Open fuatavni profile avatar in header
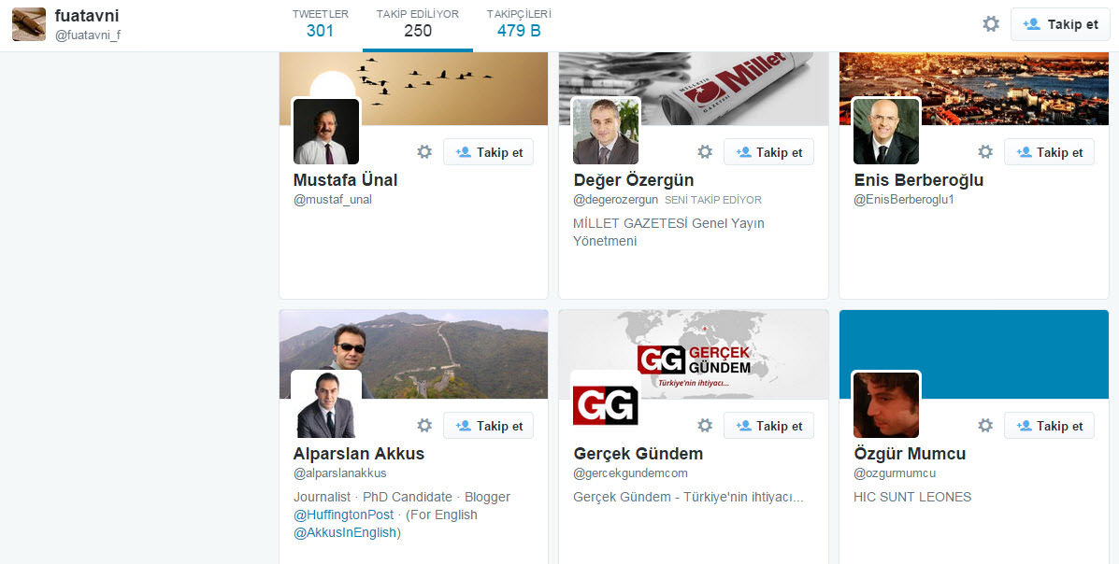 click(x=29, y=24)
